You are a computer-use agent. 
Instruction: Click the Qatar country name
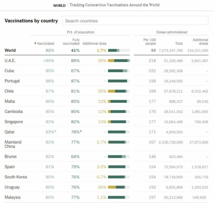[x=10, y=132]
